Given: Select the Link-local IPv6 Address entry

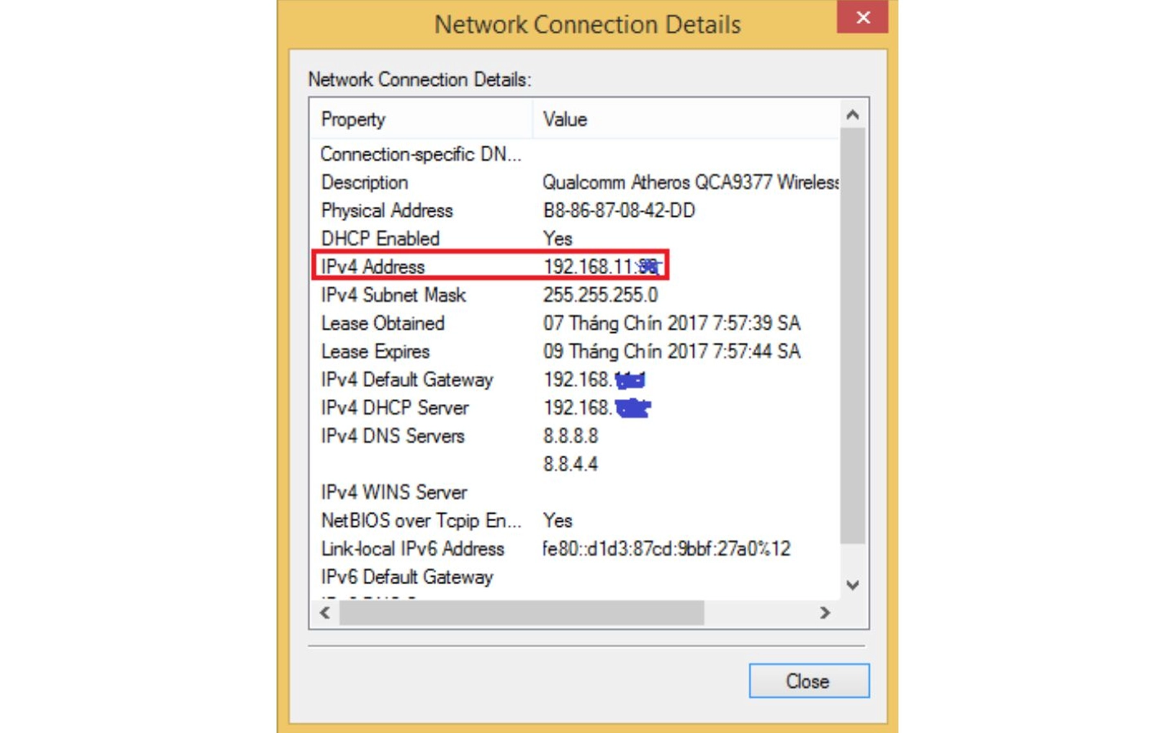Looking at the screenshot, I should coord(412,549).
